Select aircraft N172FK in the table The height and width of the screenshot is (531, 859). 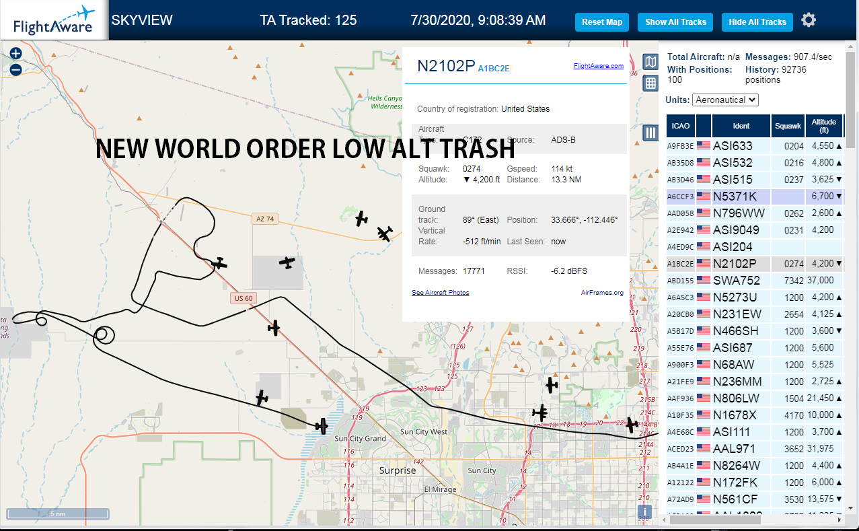[x=755, y=482]
